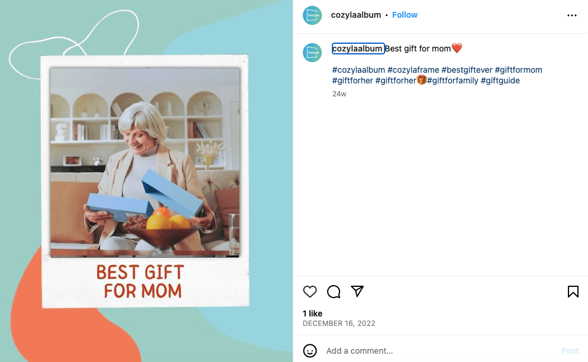Open the #giftforfamily hashtag
This screenshot has width=588, height=362.
pos(453,80)
